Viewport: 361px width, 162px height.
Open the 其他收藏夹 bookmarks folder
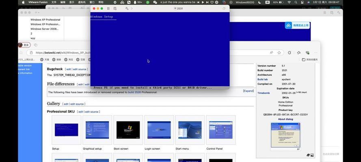310,60
